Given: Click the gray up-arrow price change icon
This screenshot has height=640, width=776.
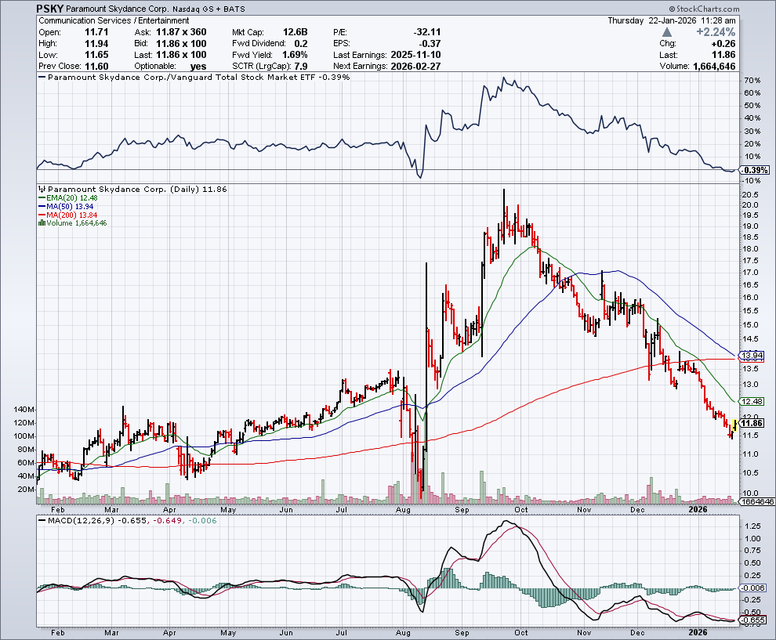Looking at the screenshot, I should pyautogui.click(x=667, y=32).
